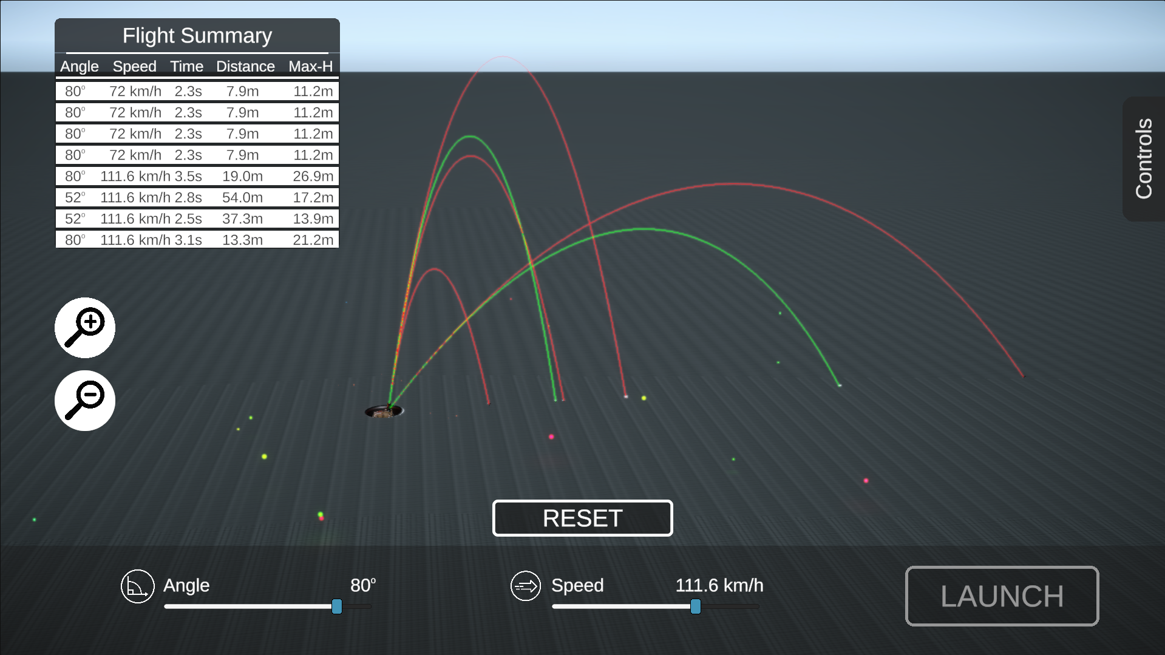The width and height of the screenshot is (1165, 655).
Task: Click the 52° angle in the 54.0m row
Action: 75,197
